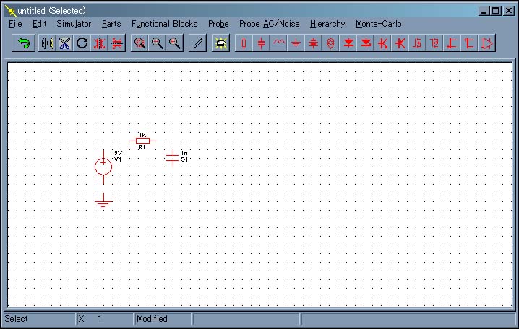Click the Zoom out magnifier icon

[x=157, y=43]
